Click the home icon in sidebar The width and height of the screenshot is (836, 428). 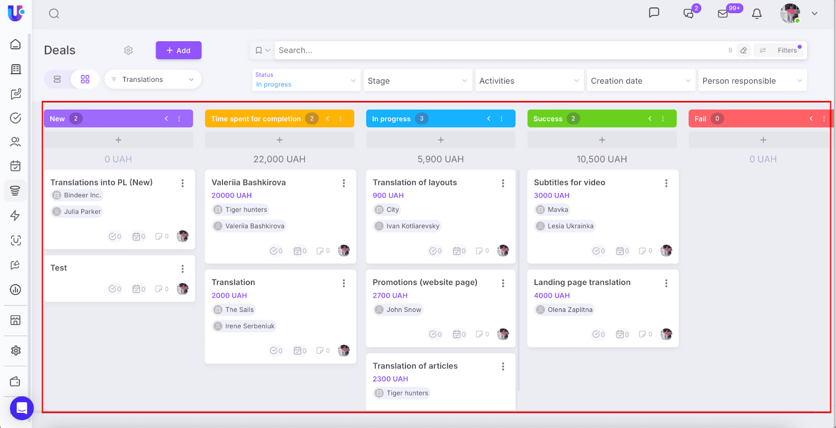click(x=16, y=44)
